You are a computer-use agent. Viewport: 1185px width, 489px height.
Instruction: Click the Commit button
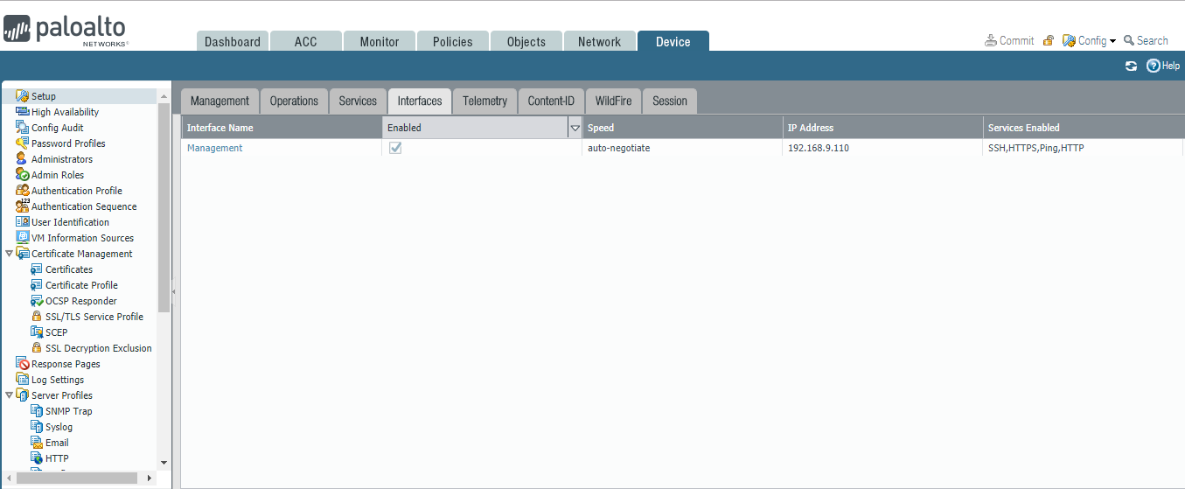click(x=1009, y=41)
